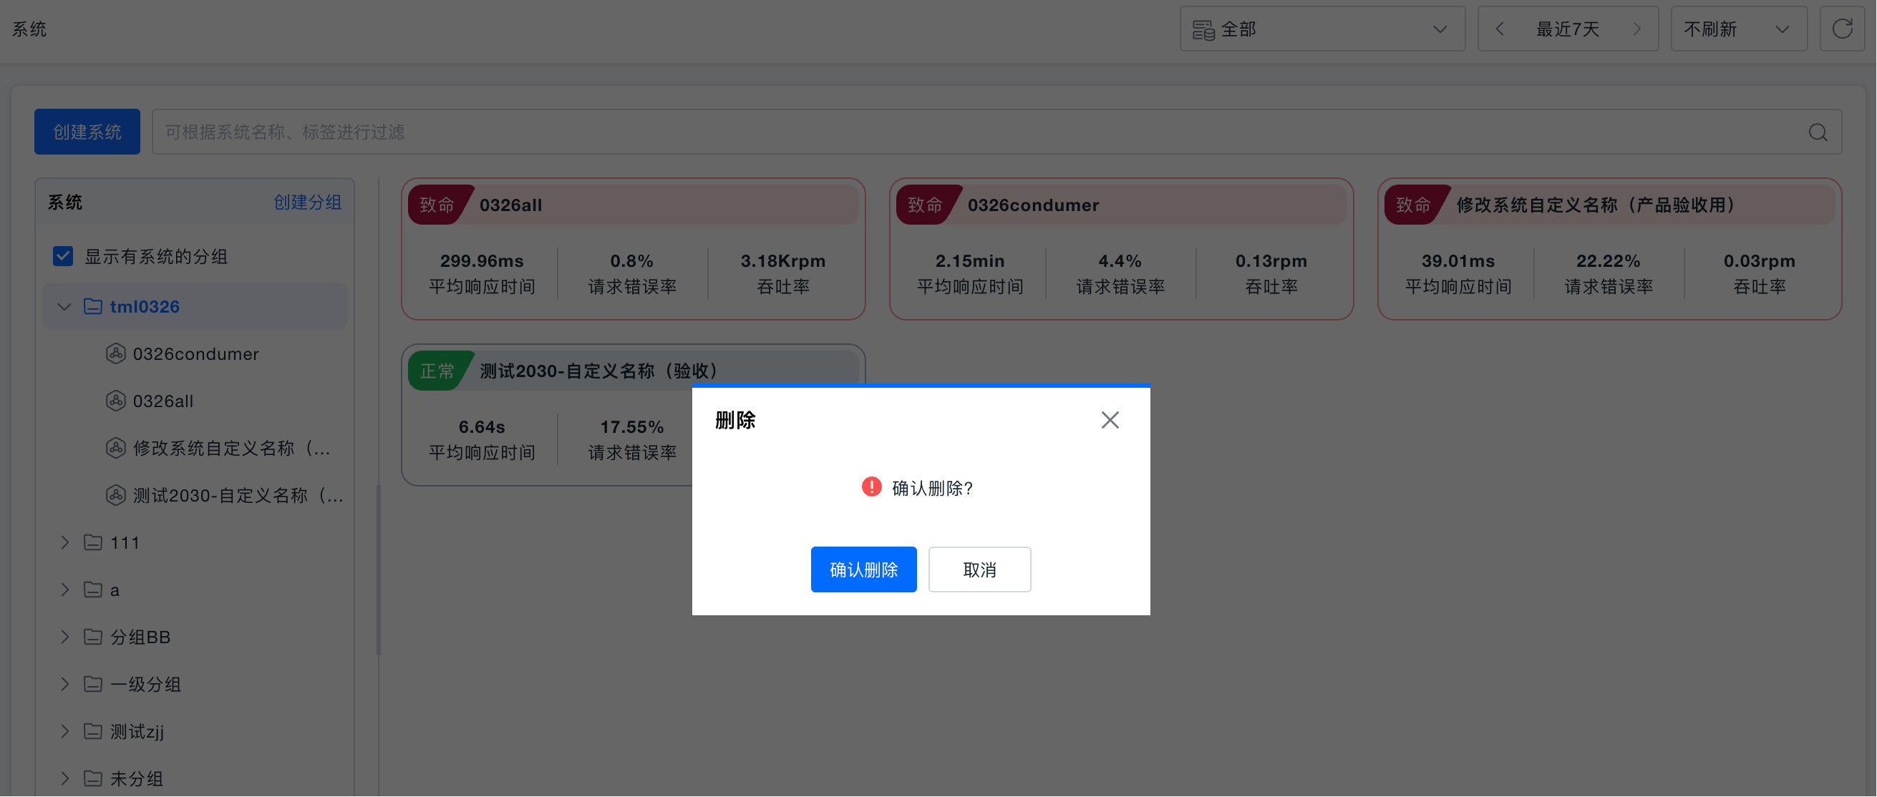Image resolution: width=1877 pixels, height=797 pixels.
Task: Click the 分组BB folder icon
Action: coord(92,637)
